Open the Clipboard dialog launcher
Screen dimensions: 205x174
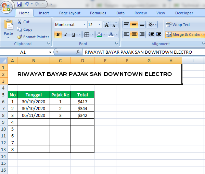[x=49, y=44]
